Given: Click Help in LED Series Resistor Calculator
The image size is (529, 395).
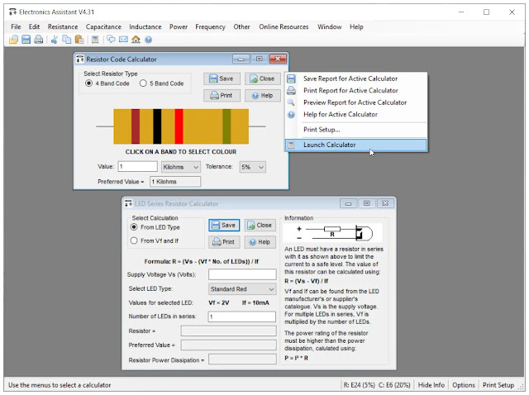Looking at the screenshot, I should point(260,242).
